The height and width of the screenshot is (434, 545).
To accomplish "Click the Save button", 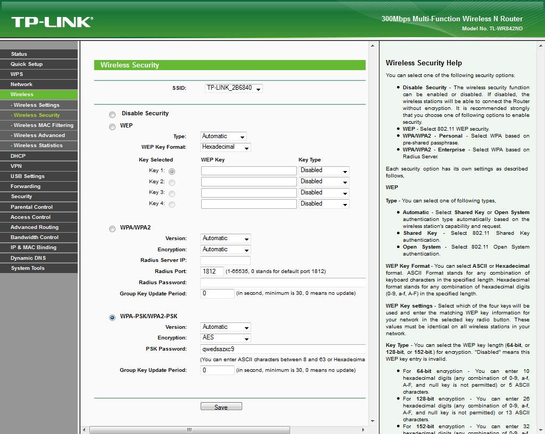I will point(221,406).
